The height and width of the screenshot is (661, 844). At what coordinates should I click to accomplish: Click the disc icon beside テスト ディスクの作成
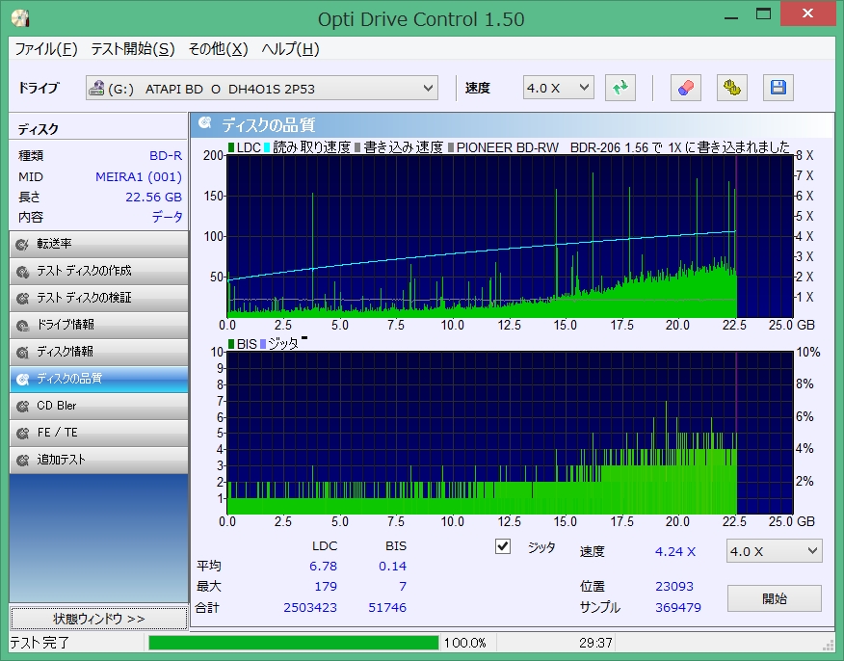[x=22, y=272]
